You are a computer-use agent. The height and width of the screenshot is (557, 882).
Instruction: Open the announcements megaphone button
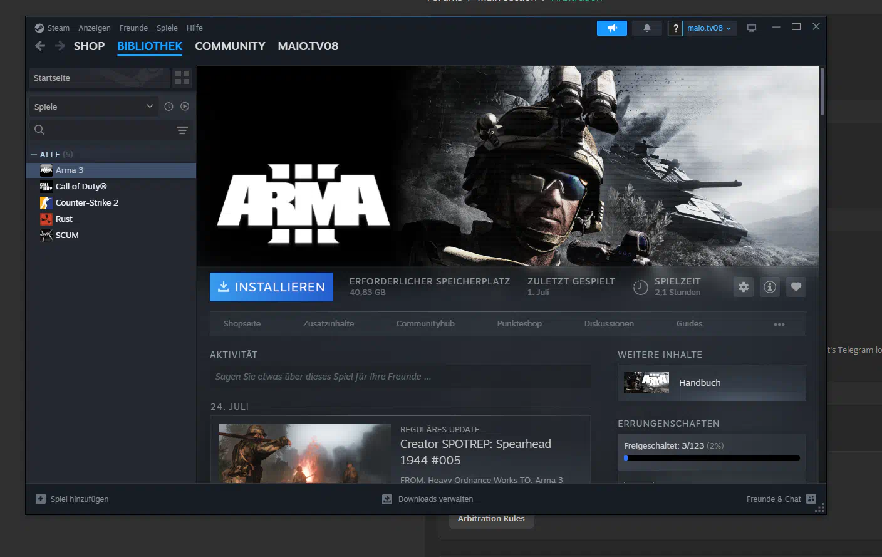612,28
